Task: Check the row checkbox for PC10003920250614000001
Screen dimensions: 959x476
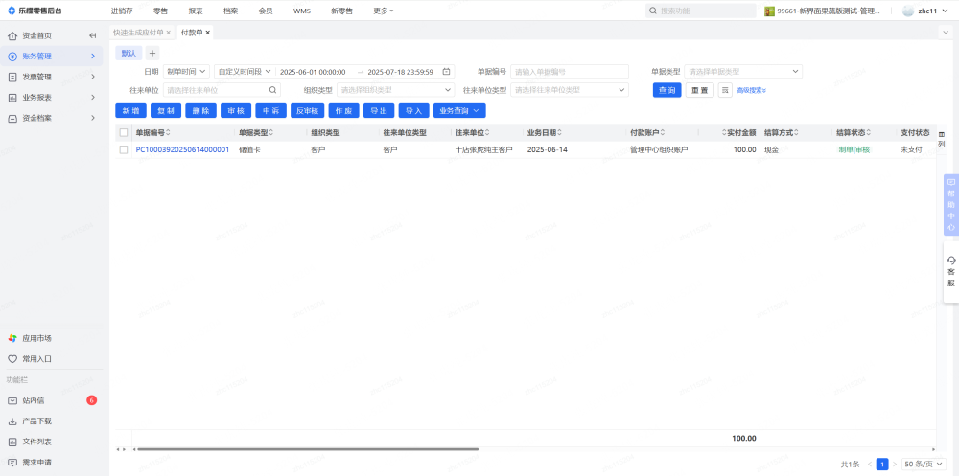Action: tap(123, 150)
